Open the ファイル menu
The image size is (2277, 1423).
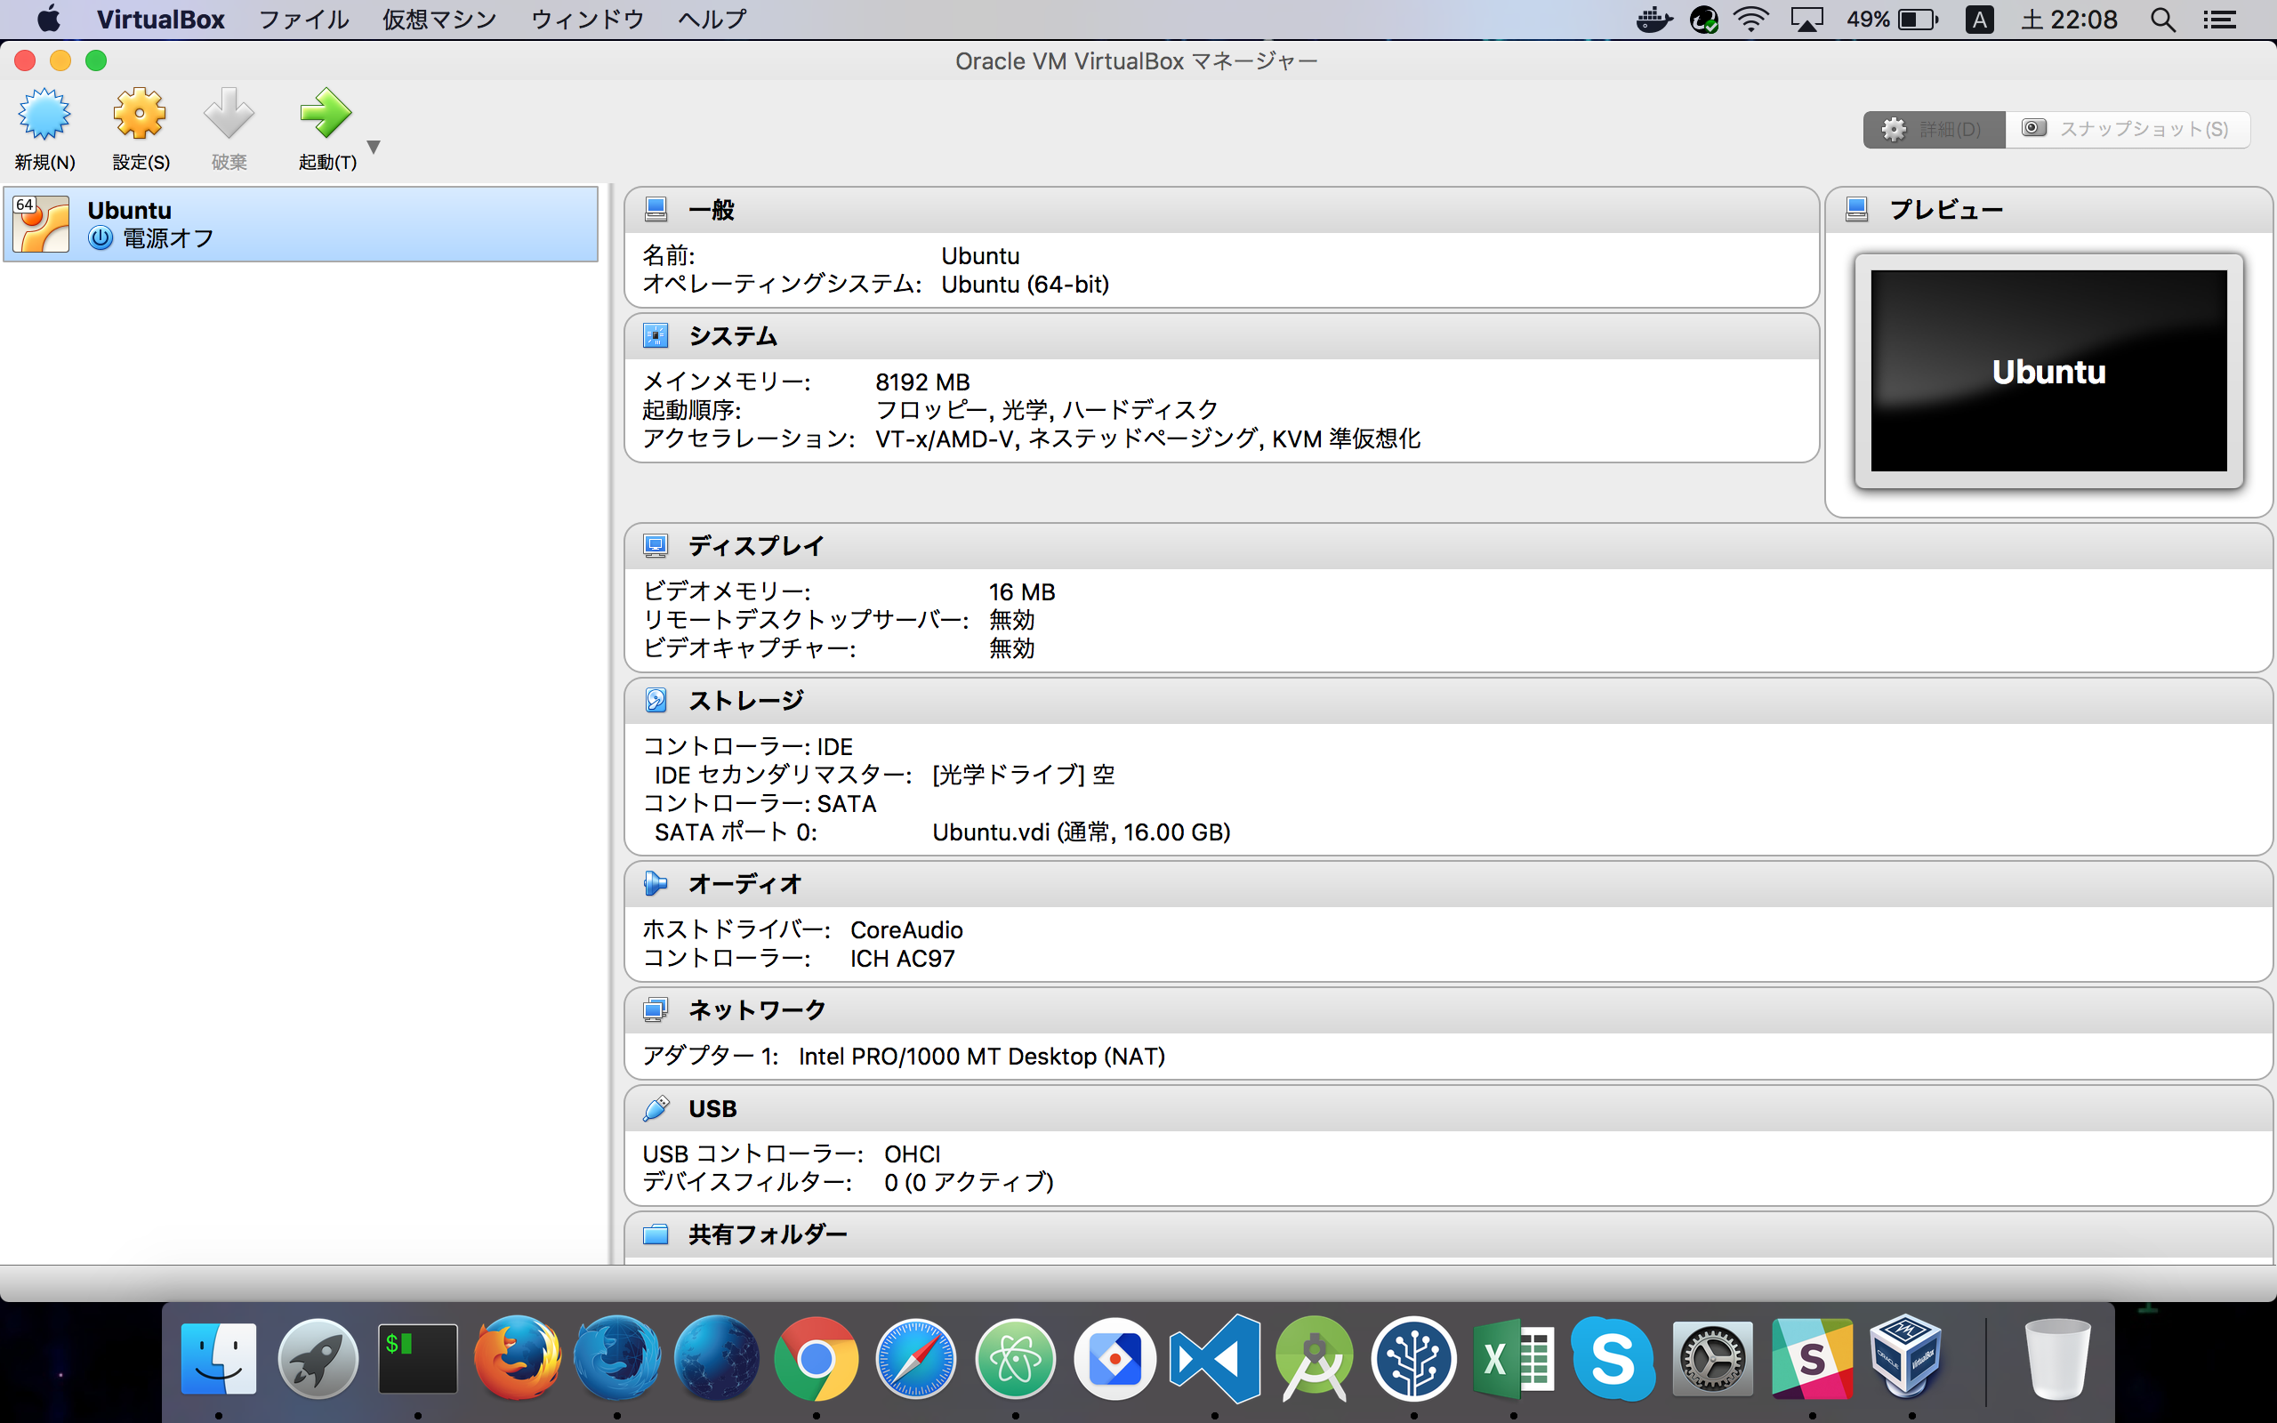coord(303,19)
